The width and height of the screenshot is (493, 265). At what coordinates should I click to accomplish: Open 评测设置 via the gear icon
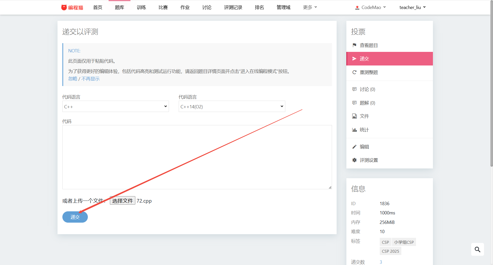click(x=354, y=160)
